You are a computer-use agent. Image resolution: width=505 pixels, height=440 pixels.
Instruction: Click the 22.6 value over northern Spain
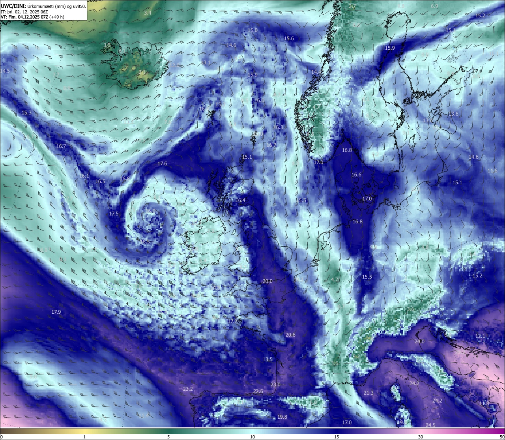258,391
